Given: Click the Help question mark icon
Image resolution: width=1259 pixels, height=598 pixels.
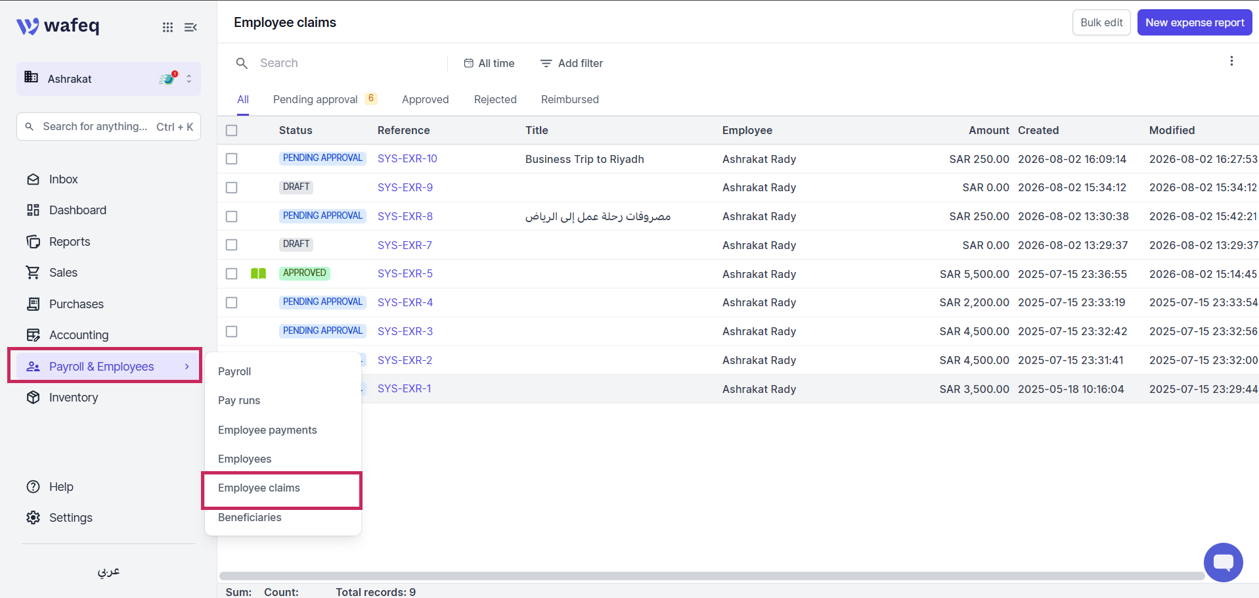Looking at the screenshot, I should [33, 487].
